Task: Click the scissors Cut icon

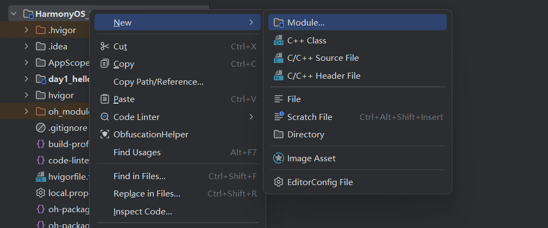Action: click(104, 46)
